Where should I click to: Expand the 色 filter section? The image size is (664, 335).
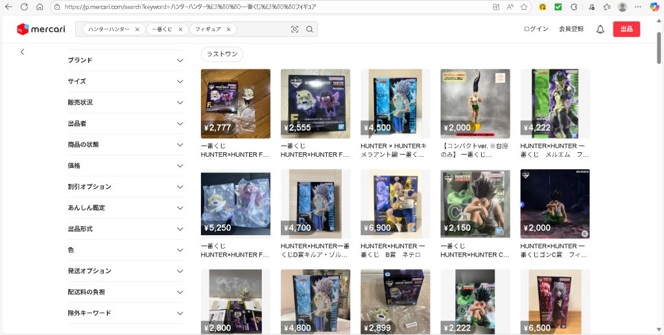coord(126,250)
